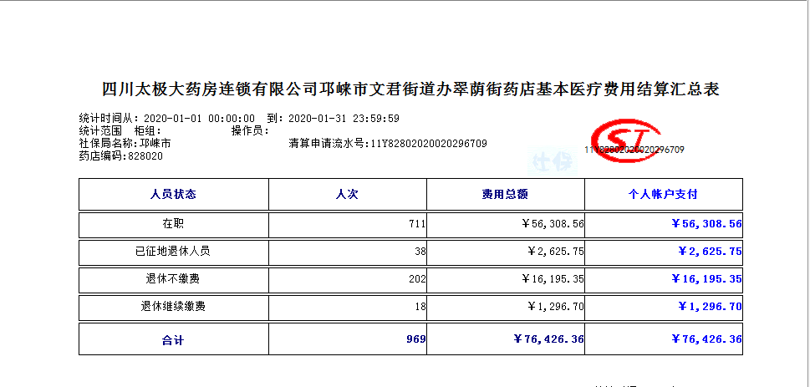Select the 在职 row label

click(173, 224)
